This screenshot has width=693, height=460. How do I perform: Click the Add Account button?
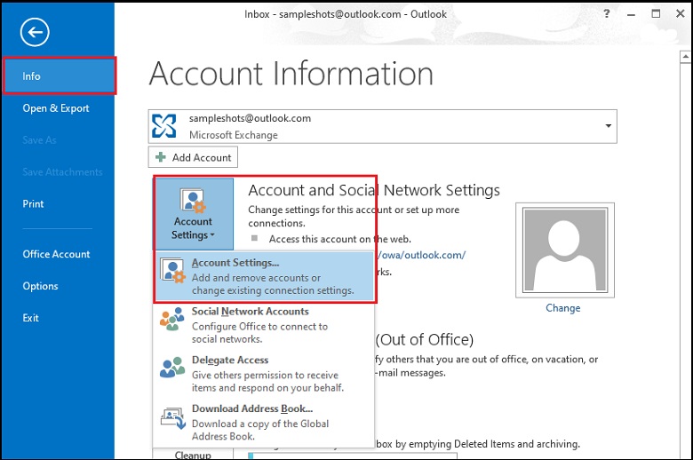click(x=193, y=157)
